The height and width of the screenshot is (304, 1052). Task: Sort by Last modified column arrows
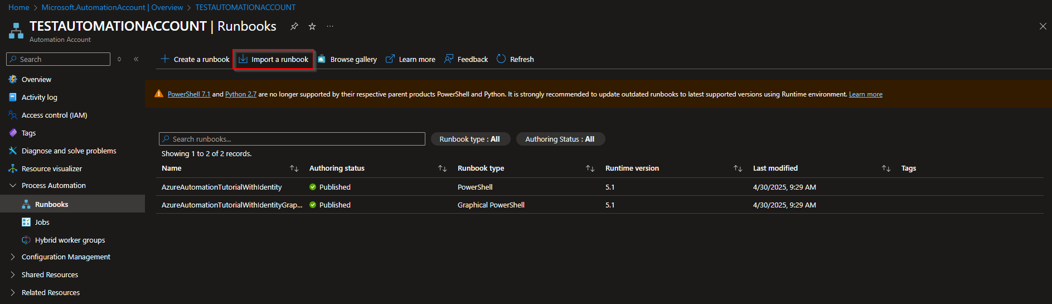(x=886, y=168)
